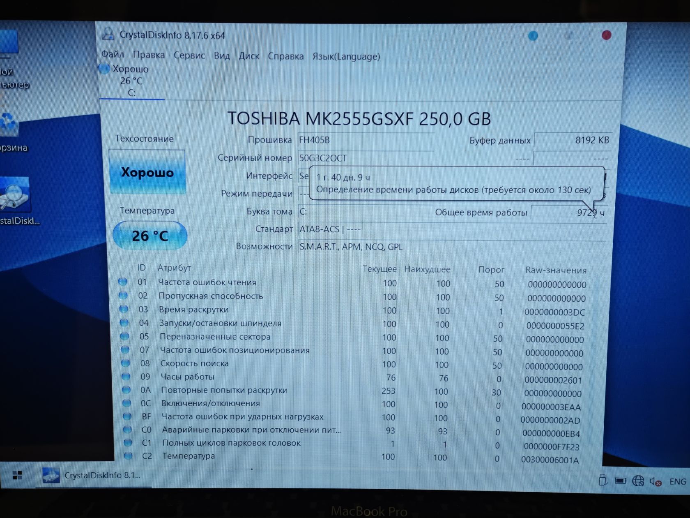Viewport: 690px width, 518px height.
Task: Click the CrystalDiskInfo taskbar button
Action: pos(92,475)
